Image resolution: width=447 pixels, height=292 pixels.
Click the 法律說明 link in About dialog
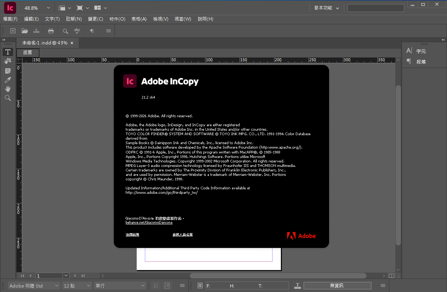click(x=133, y=234)
